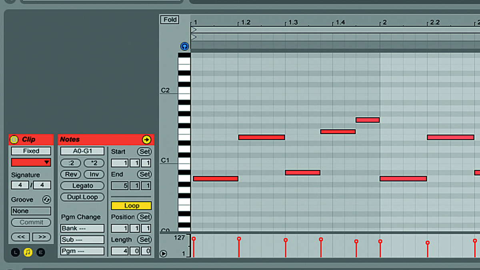
Task: Invert notes with Inv button
Action: pyautogui.click(x=94, y=174)
